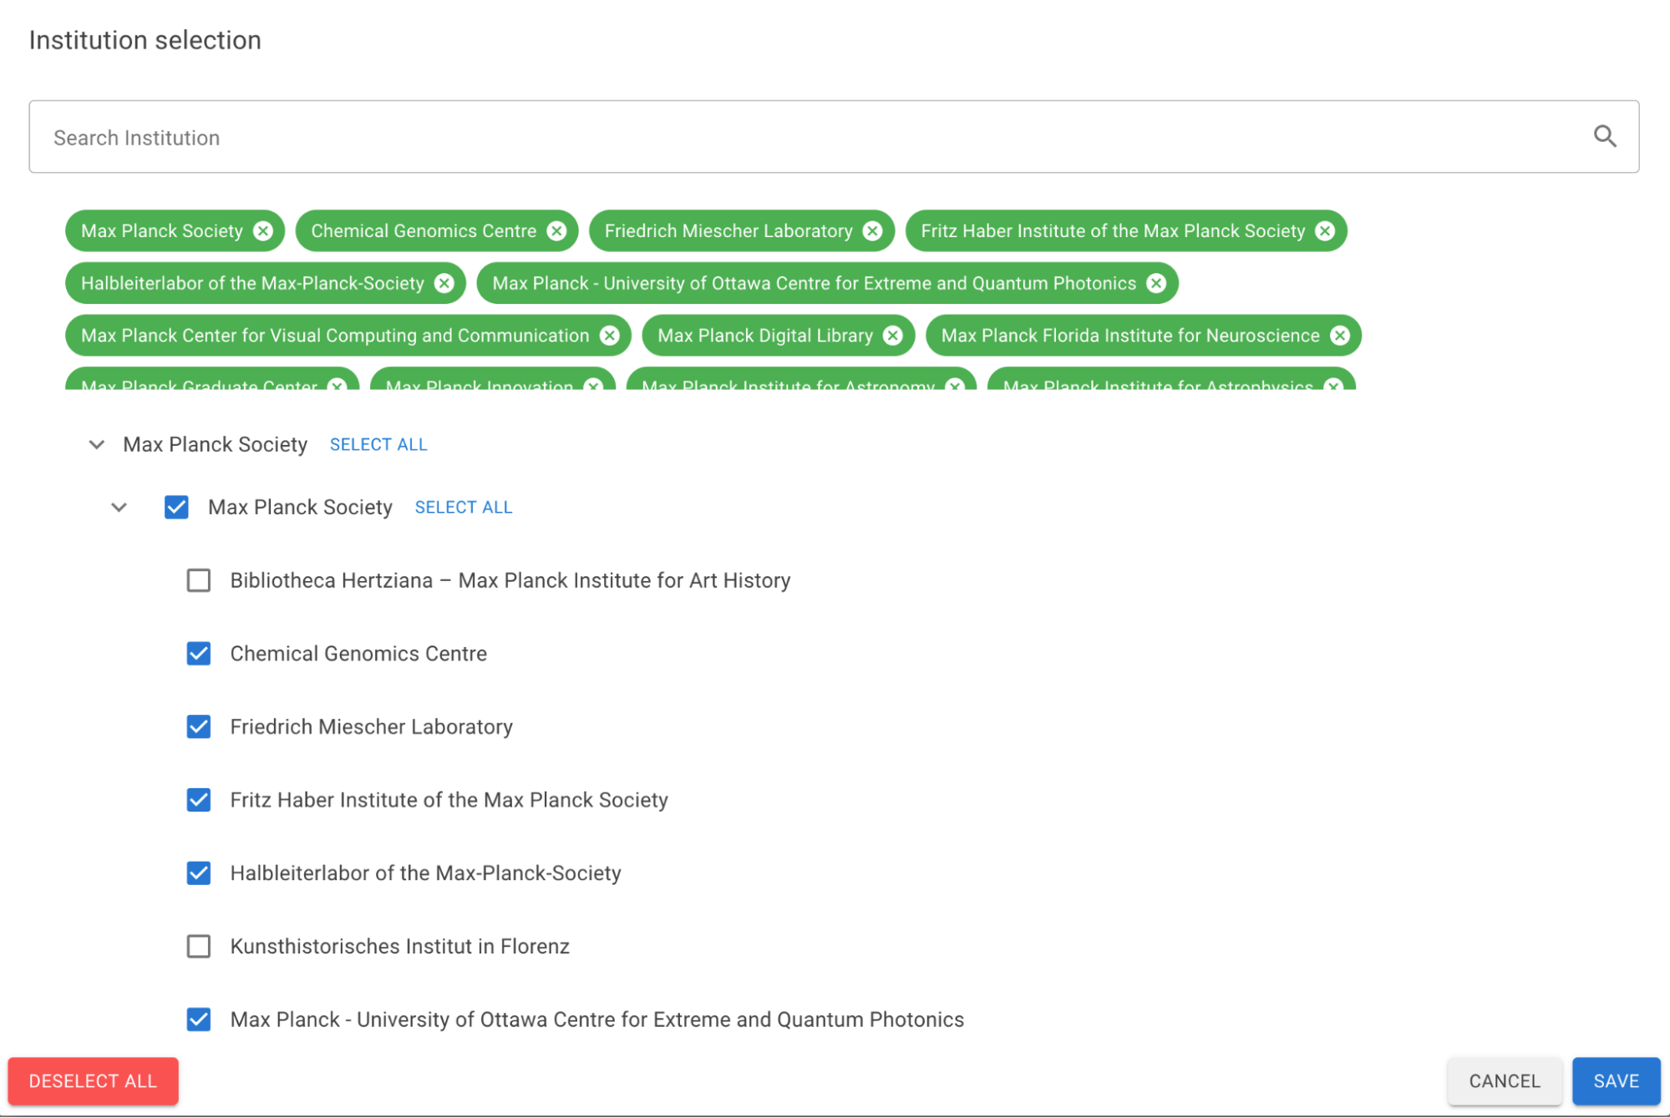Click SELECT ALL beside the top-level group
1670x1118 pixels.
[378, 444]
